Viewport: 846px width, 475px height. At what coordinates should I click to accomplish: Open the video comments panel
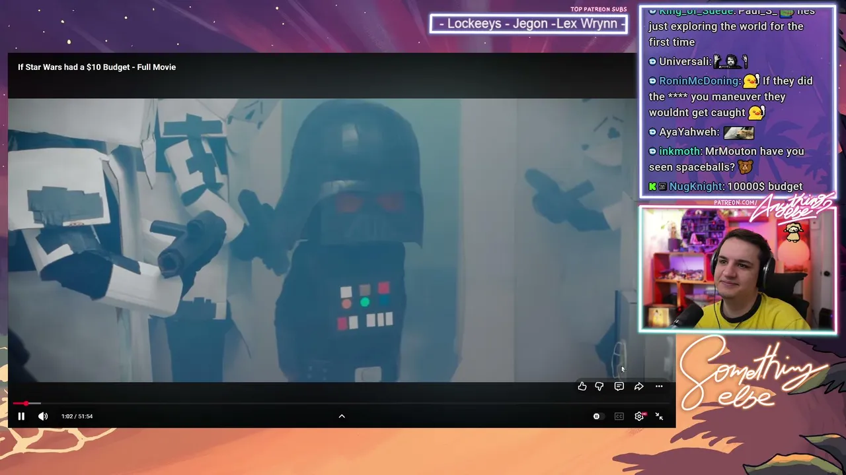tap(619, 387)
